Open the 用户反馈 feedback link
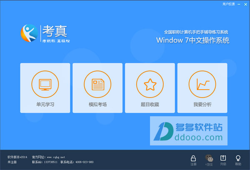This screenshot has width=250, height=170. (228, 3)
